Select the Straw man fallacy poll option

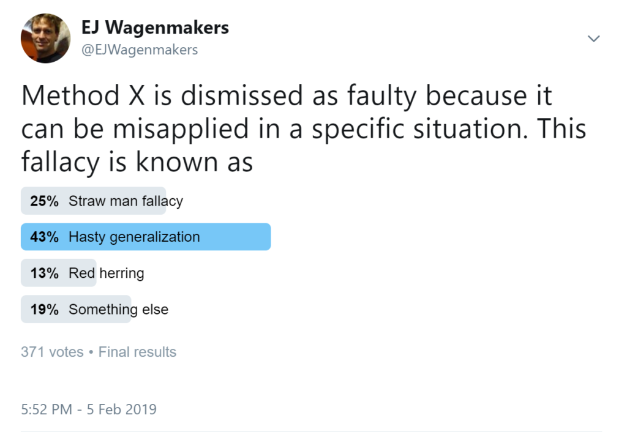(126, 201)
